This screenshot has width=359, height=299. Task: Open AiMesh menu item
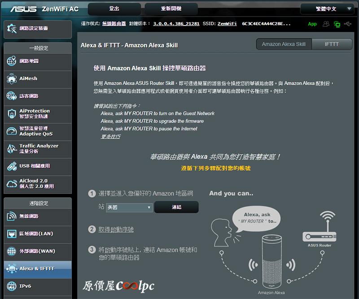pyautogui.click(x=38, y=79)
